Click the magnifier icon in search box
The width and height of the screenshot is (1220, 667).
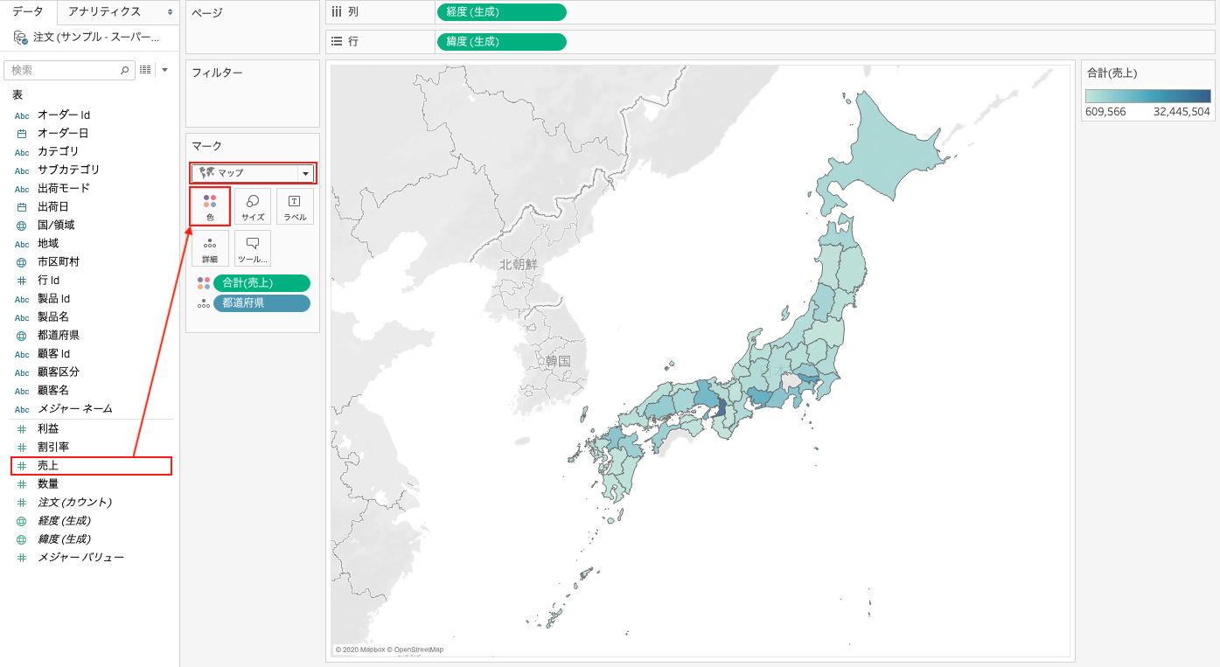125,70
